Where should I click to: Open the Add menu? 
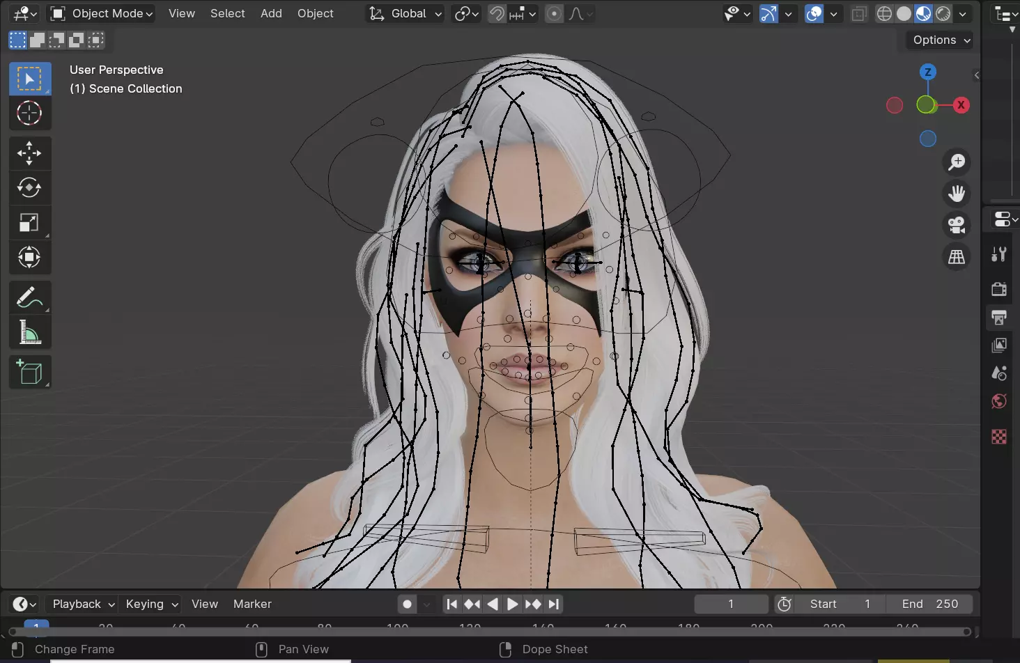[271, 13]
